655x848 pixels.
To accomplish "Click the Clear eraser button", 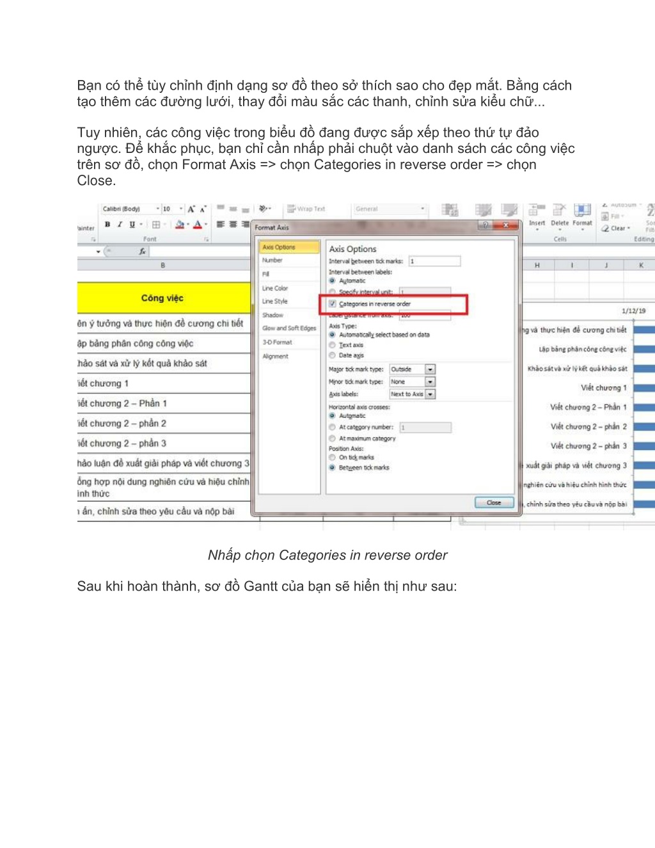I will [x=615, y=228].
